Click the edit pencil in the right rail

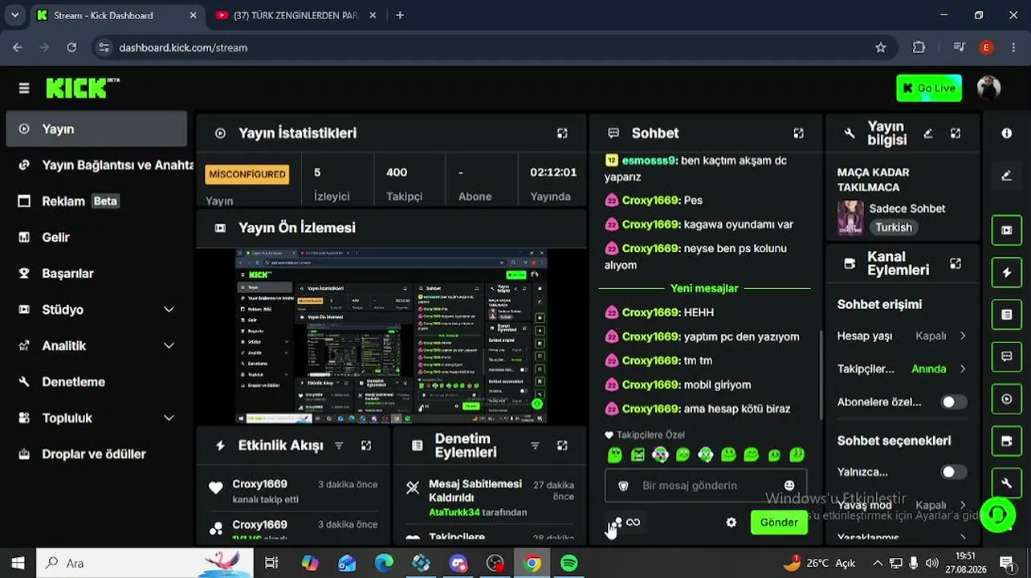(1007, 175)
